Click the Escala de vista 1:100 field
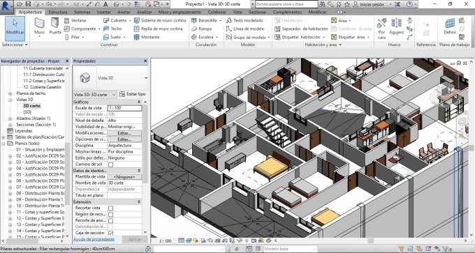This screenshot has height=253, width=475. (x=124, y=108)
